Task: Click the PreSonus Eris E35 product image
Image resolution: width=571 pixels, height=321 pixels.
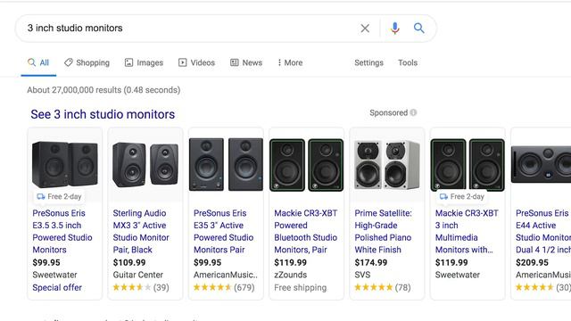Action: [x=226, y=164]
